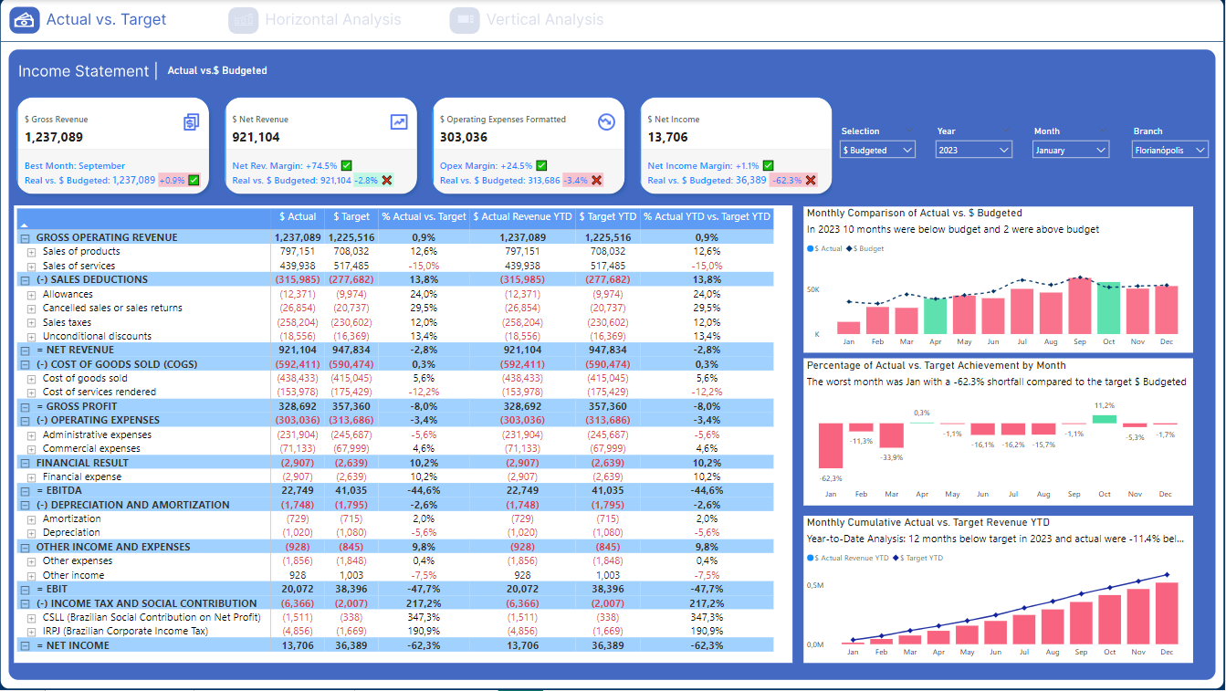1226x691 pixels.
Task: Click the red X beside Net Income -62.3%
Action: 810,181
